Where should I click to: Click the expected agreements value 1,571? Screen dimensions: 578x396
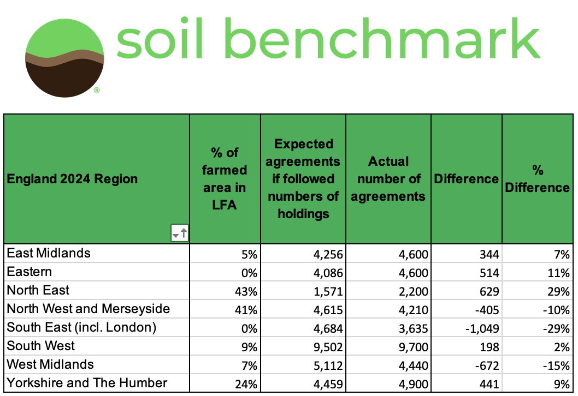[x=303, y=290]
